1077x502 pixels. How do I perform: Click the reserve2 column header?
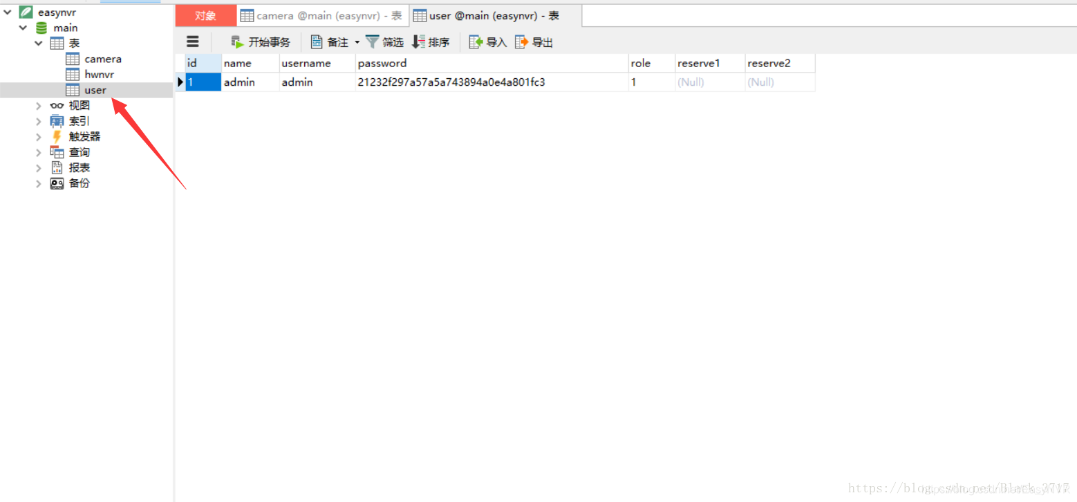coord(780,63)
